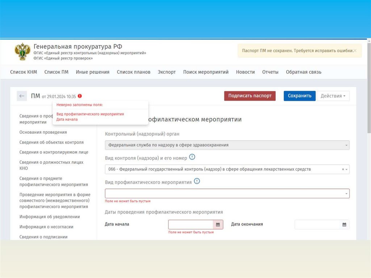Viewport: 371px width, 278px height.
Task: Select Основания проведения in sidebar
Action: [43, 132]
